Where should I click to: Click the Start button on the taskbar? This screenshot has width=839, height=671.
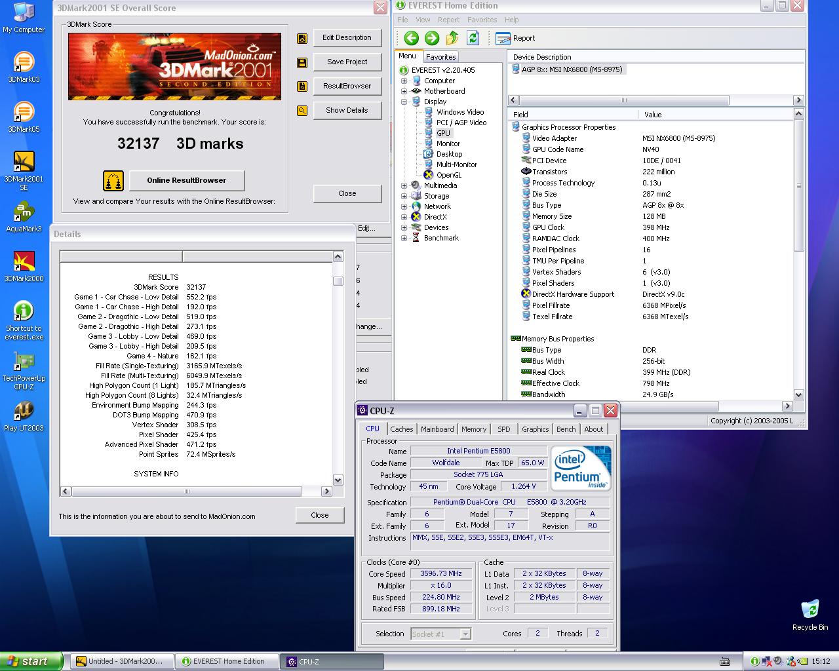pyautogui.click(x=31, y=661)
